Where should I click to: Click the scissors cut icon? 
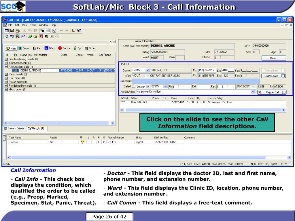coord(24,31)
